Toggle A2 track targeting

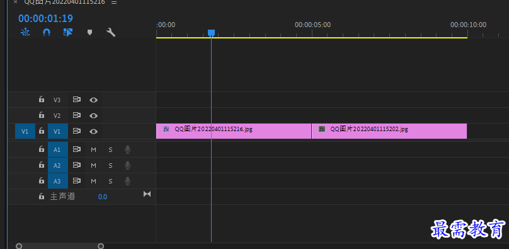click(x=58, y=165)
